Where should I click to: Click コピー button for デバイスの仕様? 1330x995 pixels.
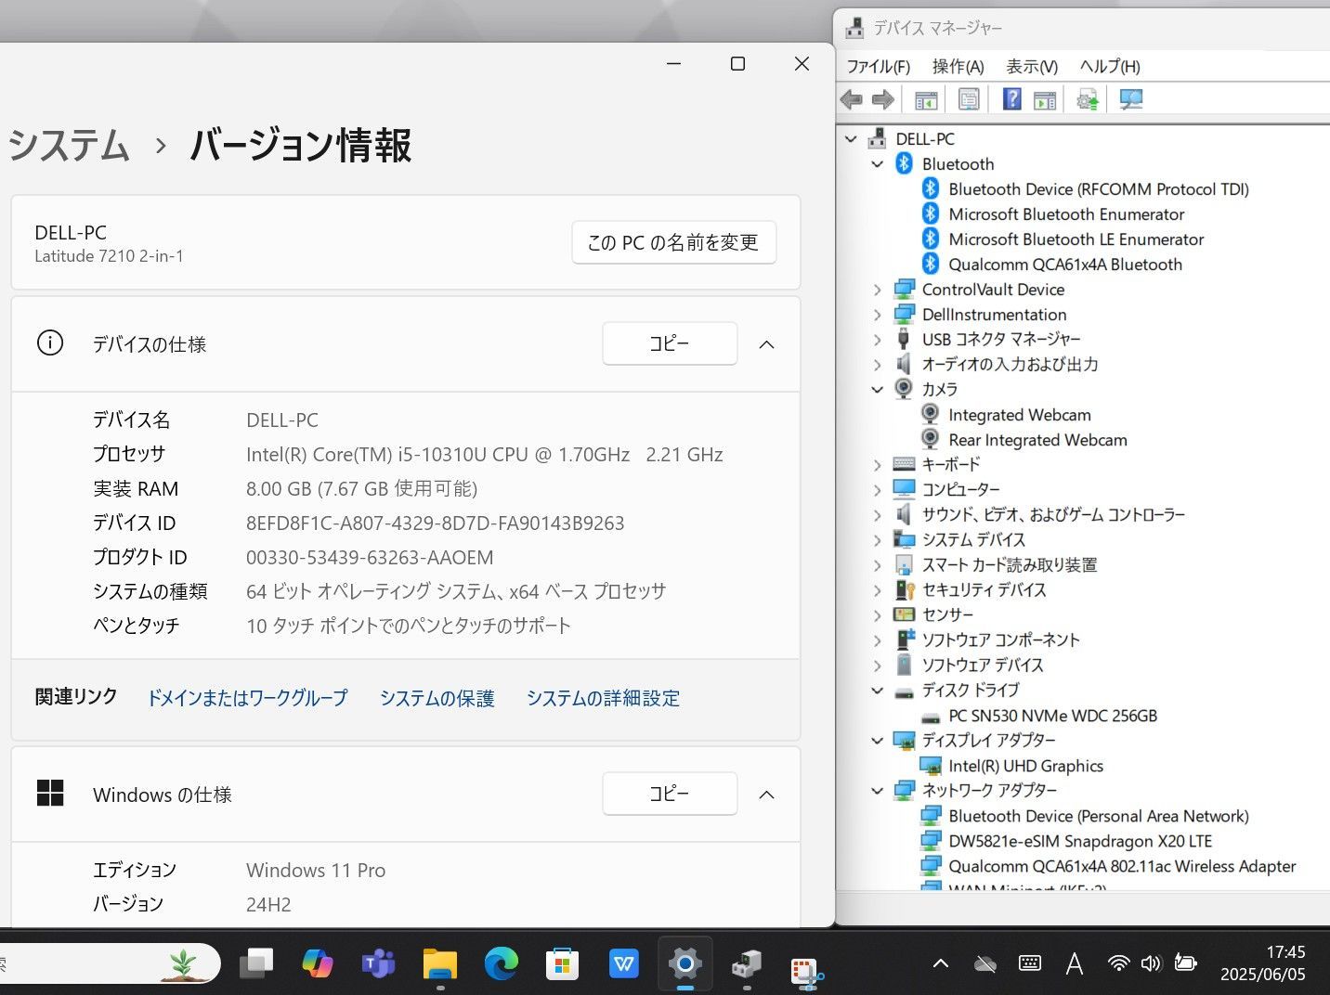[670, 343]
